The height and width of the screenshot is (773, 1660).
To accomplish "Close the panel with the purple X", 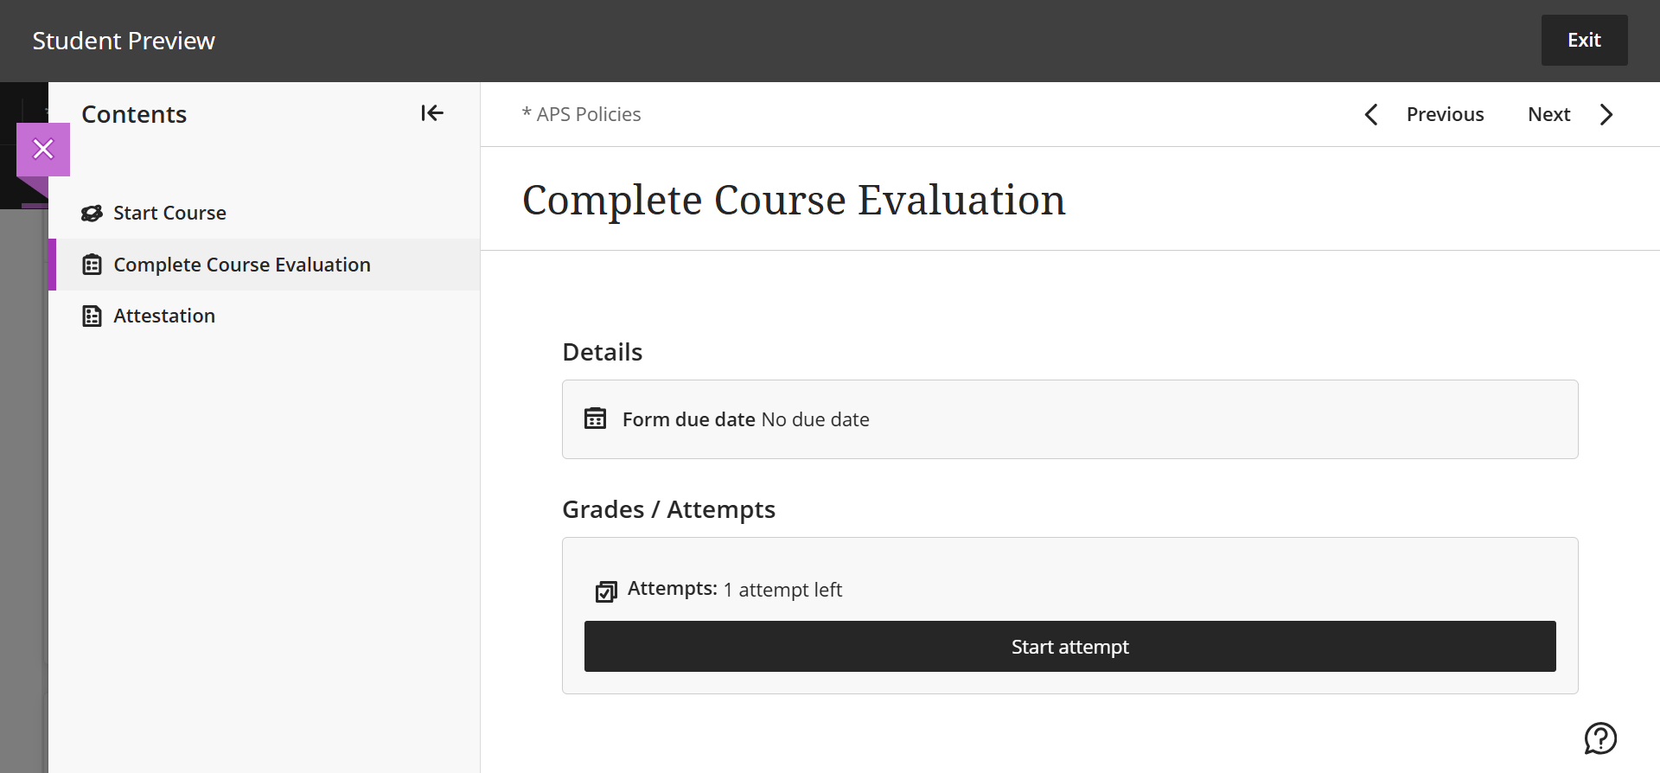I will [43, 150].
